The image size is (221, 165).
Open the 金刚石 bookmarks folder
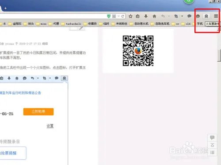(x=15, y=24)
